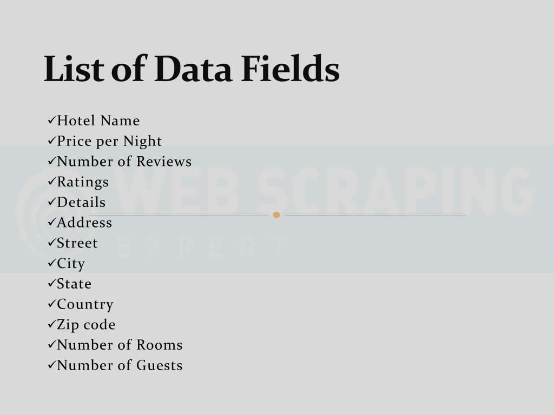Click the List of Data Fields title
The width and height of the screenshot is (554, 415).
(x=192, y=69)
